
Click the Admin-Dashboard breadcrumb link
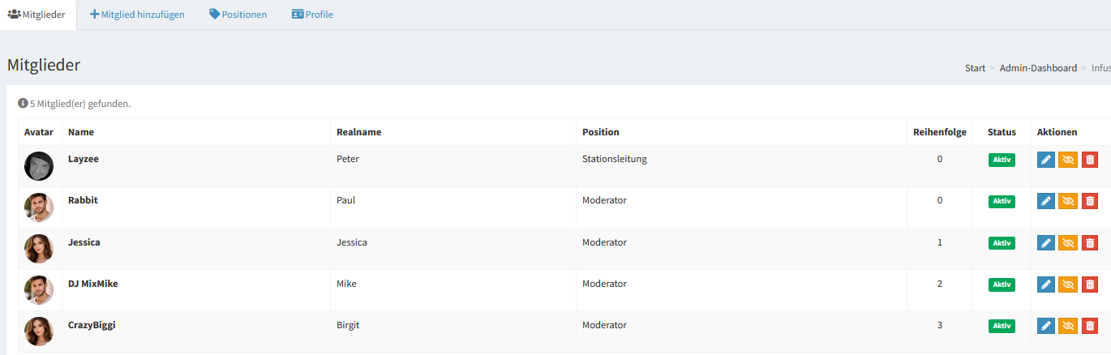[x=1038, y=68]
